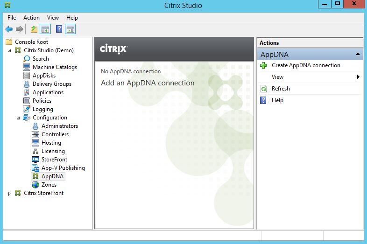
Task: Select the Zones tree item
Action: pos(49,185)
